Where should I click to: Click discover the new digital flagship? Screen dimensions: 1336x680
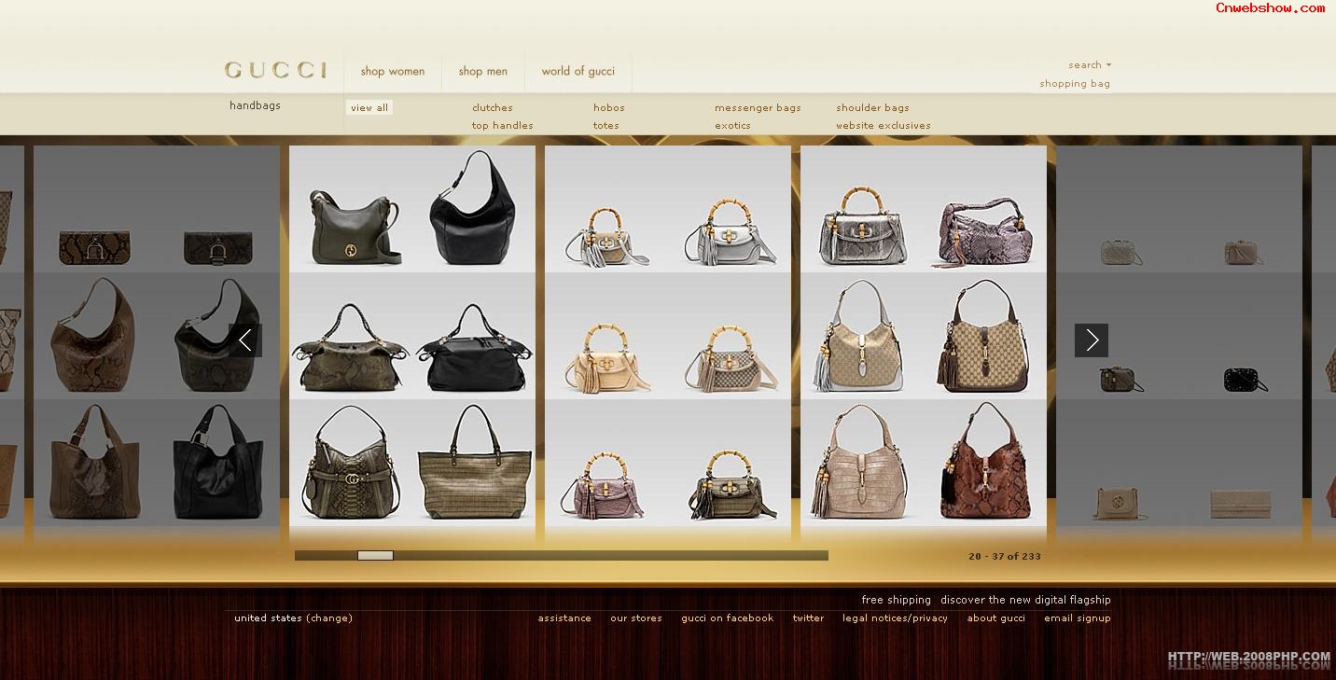click(x=1025, y=600)
